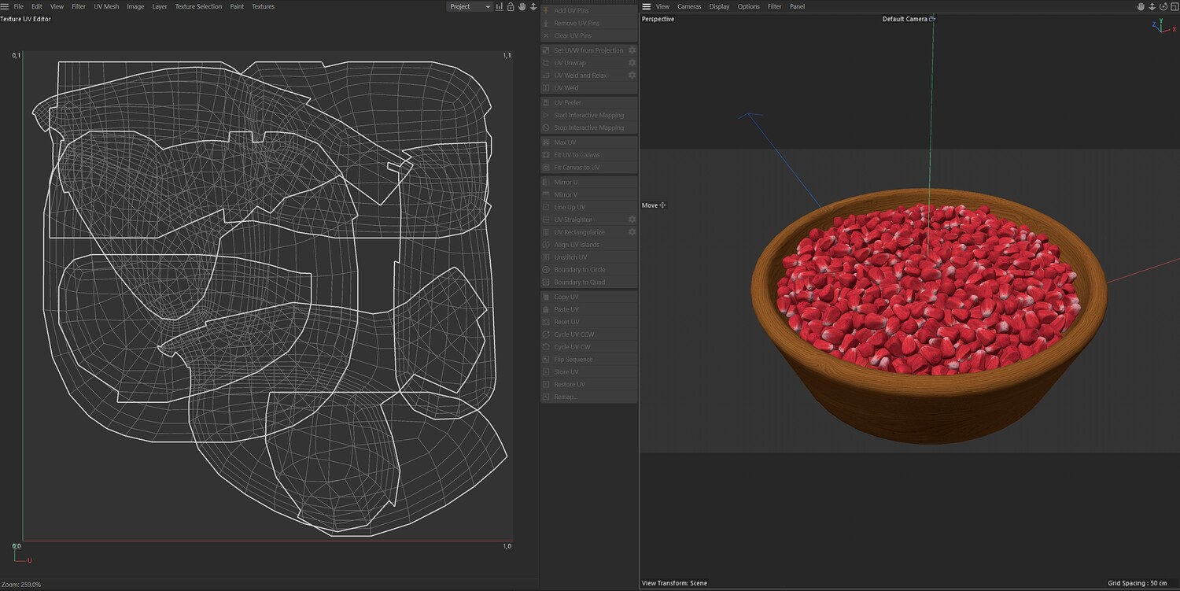Viewport: 1180px width, 591px height.
Task: Open the Cameras menu in viewport
Action: coord(689,6)
